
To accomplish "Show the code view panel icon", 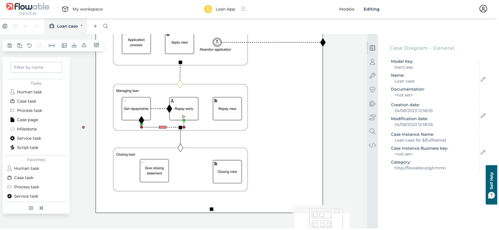I will (x=372, y=145).
